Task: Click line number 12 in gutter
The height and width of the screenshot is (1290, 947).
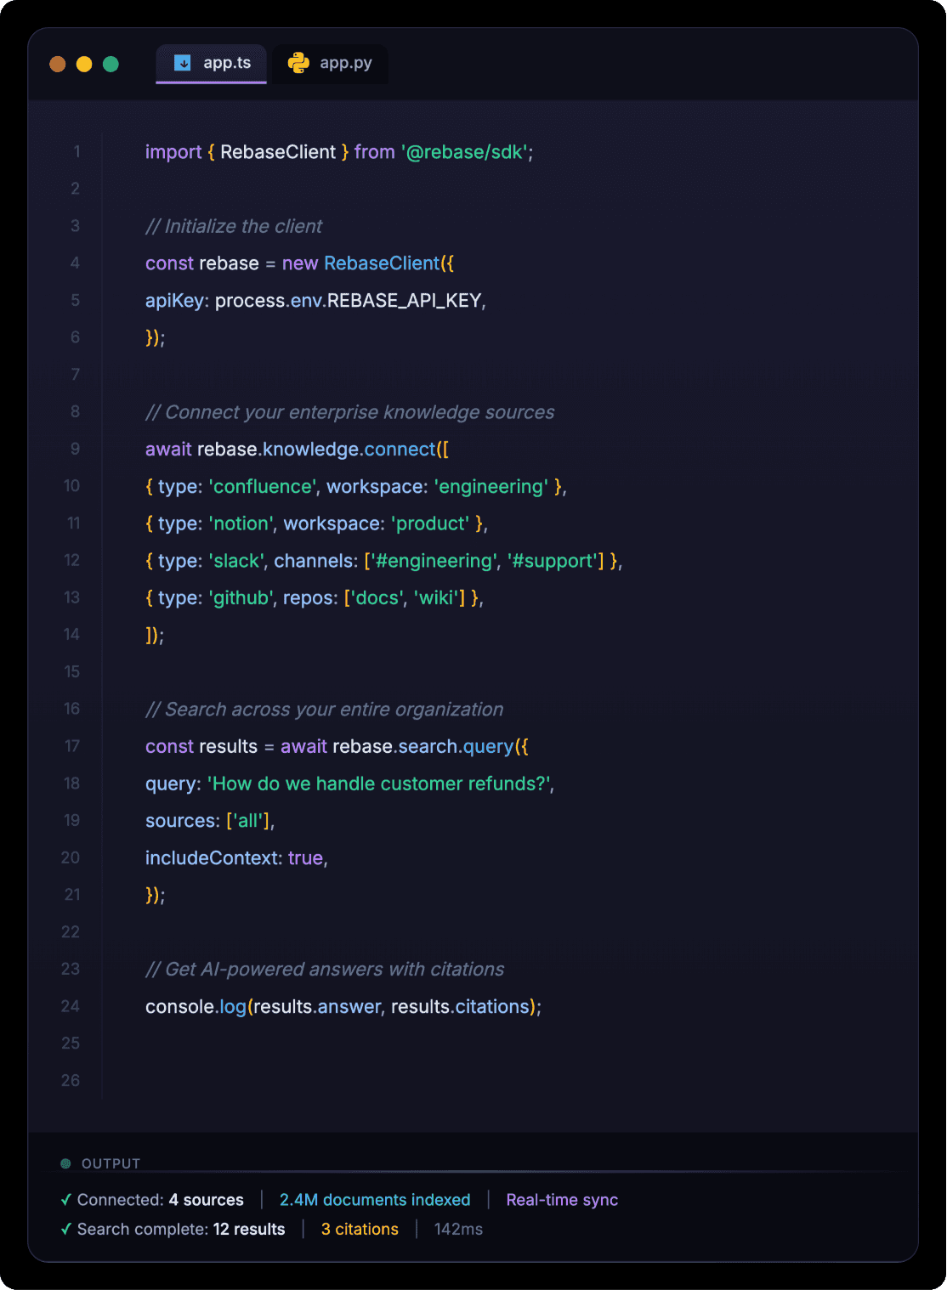Action: click(x=72, y=561)
